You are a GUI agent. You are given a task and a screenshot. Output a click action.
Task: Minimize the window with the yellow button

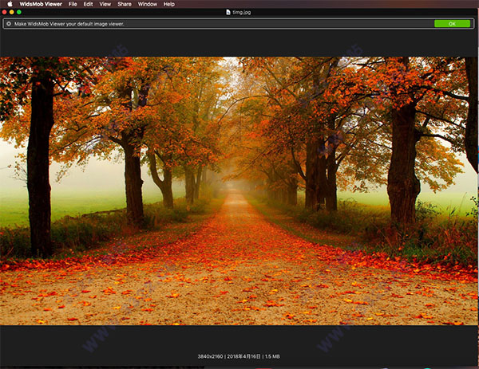point(12,12)
